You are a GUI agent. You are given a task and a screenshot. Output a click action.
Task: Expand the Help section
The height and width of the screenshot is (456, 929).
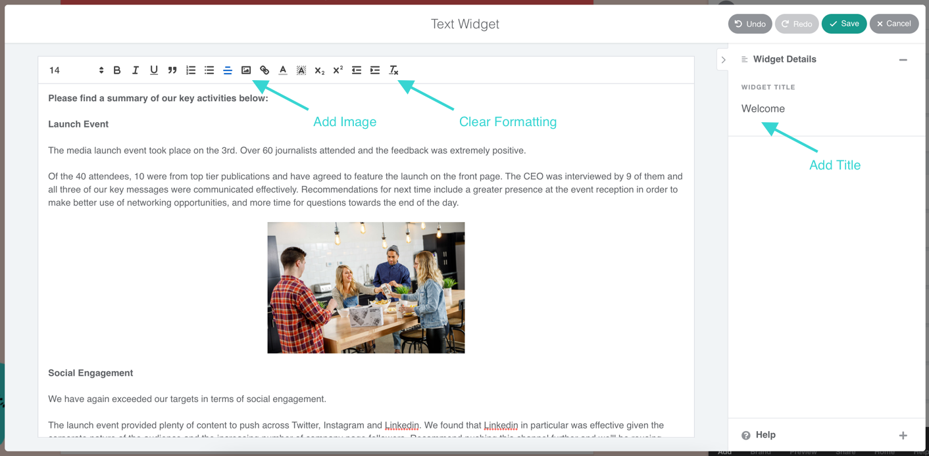coord(903,436)
